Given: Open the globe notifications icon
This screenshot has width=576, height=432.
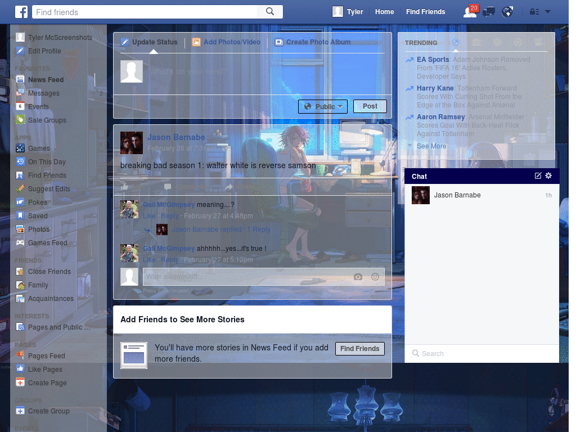Looking at the screenshot, I should pos(507,12).
